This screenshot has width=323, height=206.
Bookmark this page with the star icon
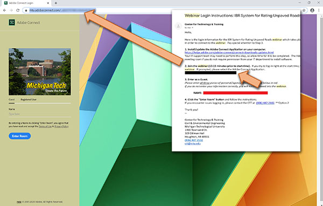(304, 10)
